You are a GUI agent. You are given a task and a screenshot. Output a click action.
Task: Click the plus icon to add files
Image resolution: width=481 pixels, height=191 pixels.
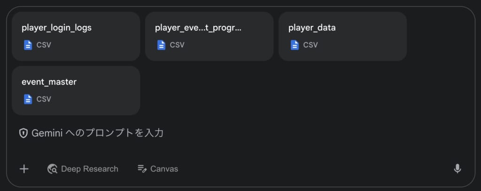click(24, 169)
